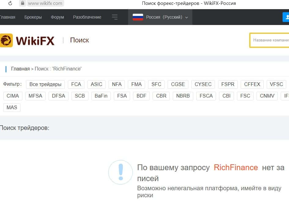Select the FMA regulator filter

pyautogui.click(x=136, y=84)
